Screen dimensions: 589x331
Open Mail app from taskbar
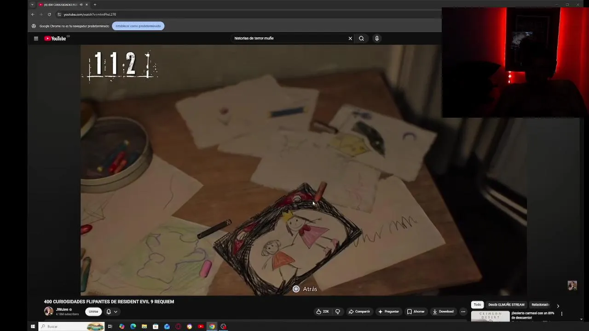point(167,326)
